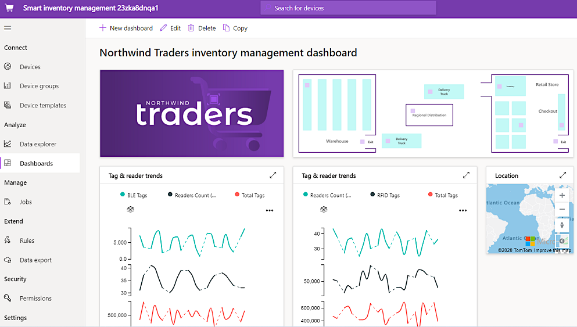Toggle Readers Count legend in right chart

point(327,195)
